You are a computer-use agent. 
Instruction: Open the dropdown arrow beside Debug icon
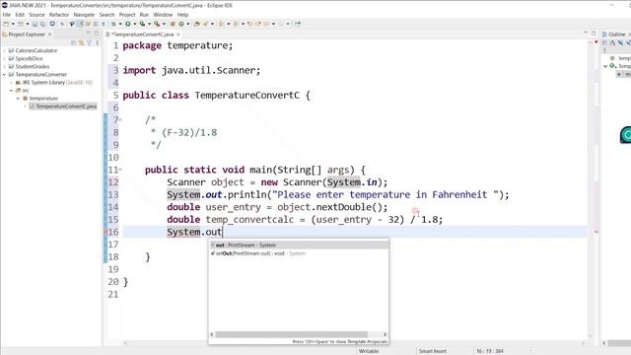click(x=120, y=24)
